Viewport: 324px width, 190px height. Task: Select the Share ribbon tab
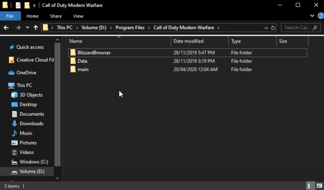click(56, 16)
